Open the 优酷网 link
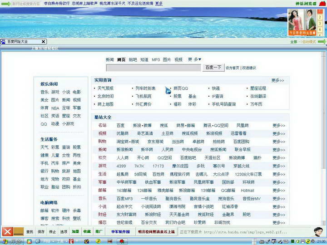 tap(123, 133)
